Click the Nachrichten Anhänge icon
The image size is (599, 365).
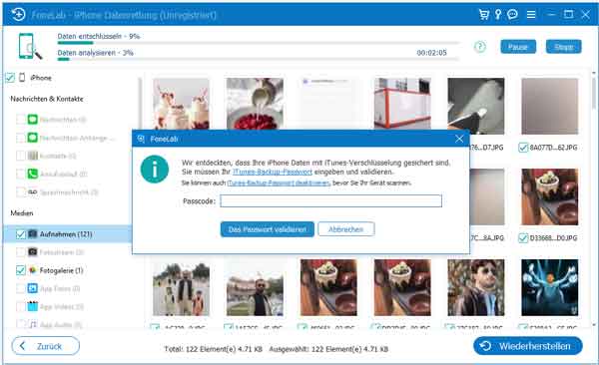click(33, 138)
